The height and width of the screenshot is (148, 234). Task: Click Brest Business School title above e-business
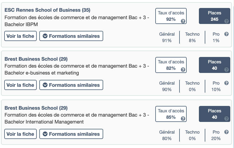pos(36,59)
